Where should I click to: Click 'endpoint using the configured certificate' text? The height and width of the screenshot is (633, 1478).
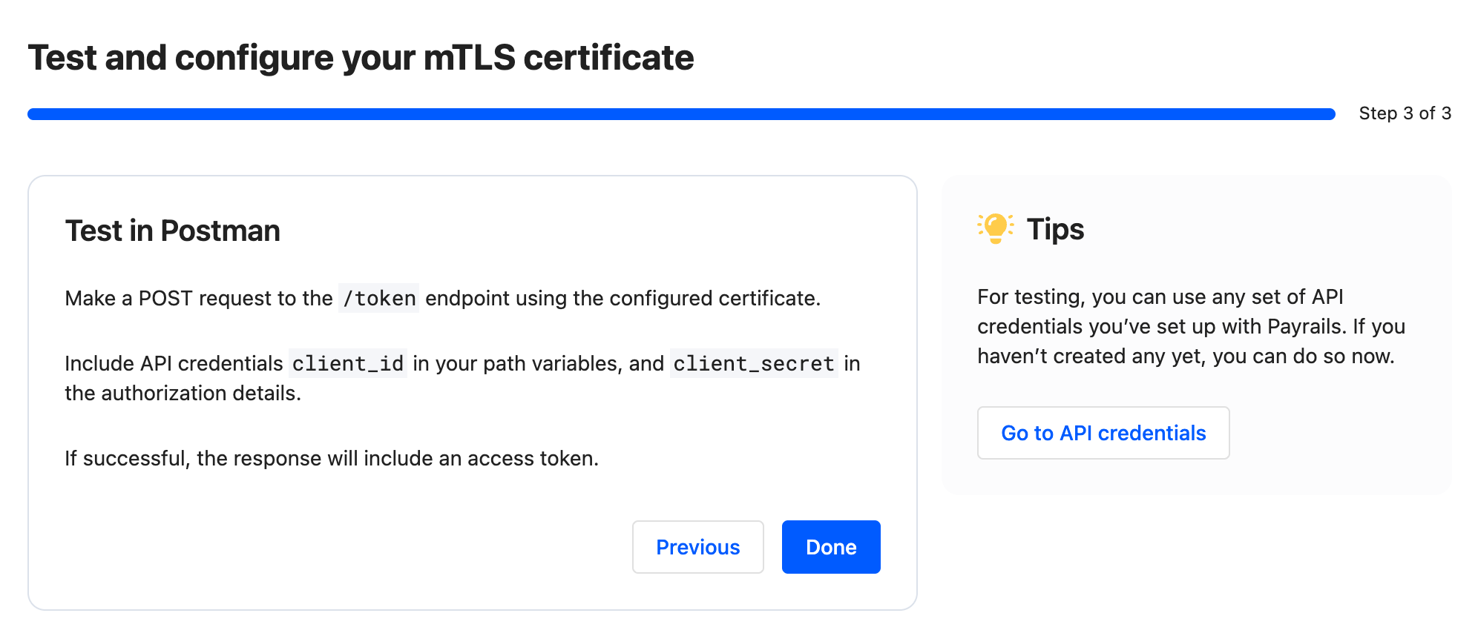(623, 298)
